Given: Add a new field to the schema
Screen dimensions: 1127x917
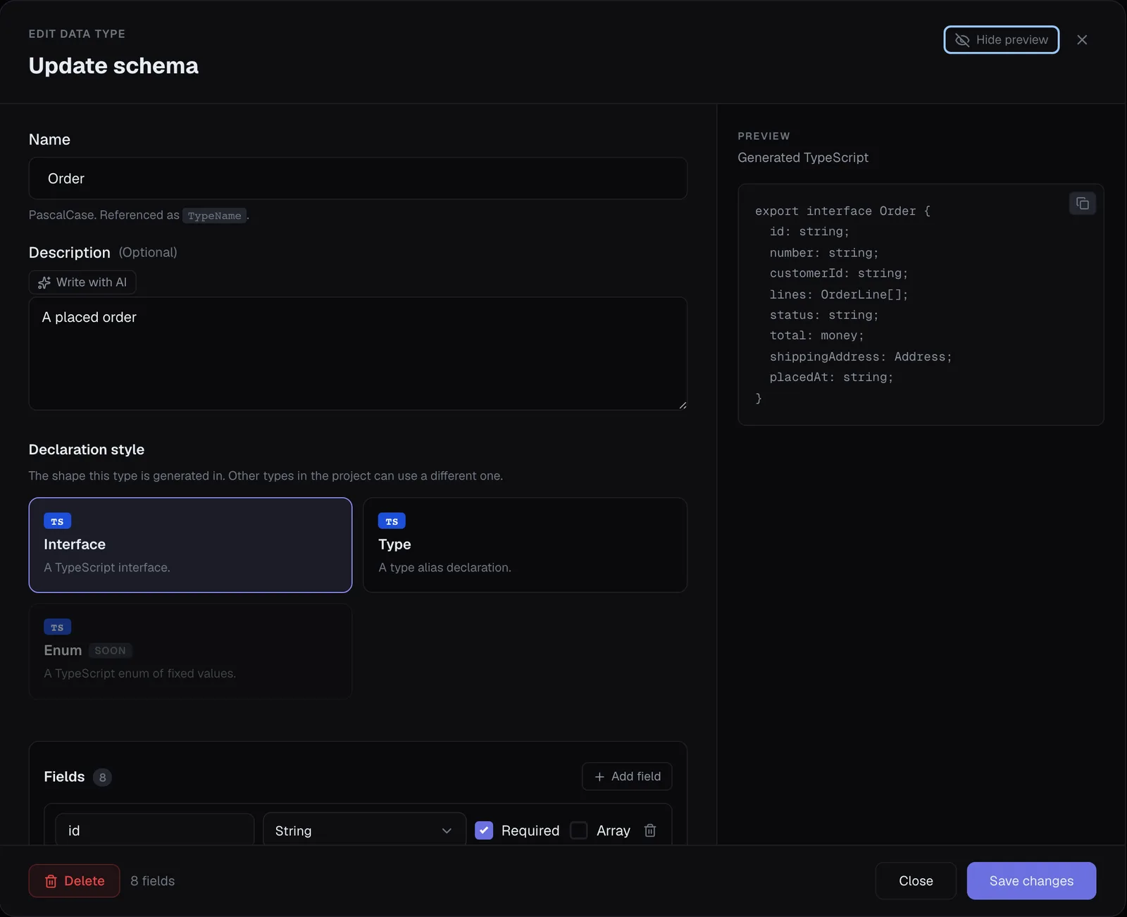Looking at the screenshot, I should tap(627, 776).
